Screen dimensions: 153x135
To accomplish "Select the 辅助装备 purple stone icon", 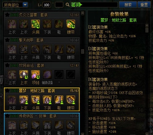I will (47, 75).
